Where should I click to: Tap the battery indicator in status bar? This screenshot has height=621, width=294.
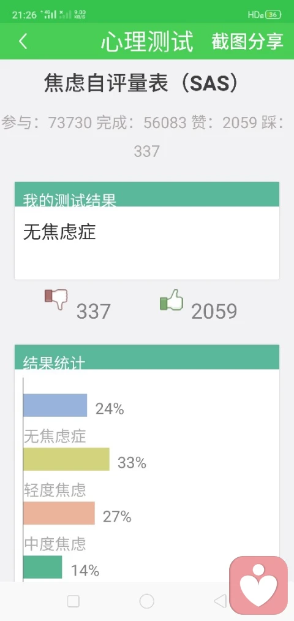click(x=273, y=15)
